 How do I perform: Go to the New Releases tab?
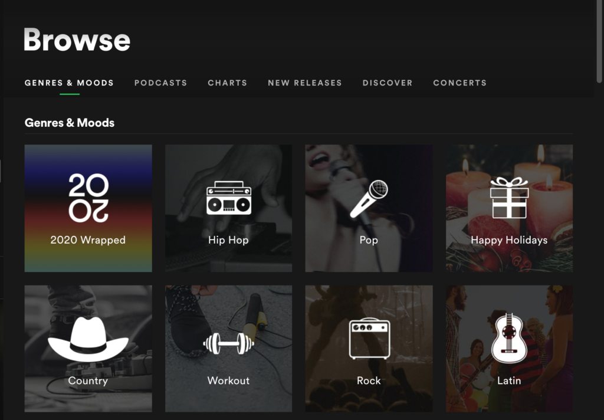point(305,83)
